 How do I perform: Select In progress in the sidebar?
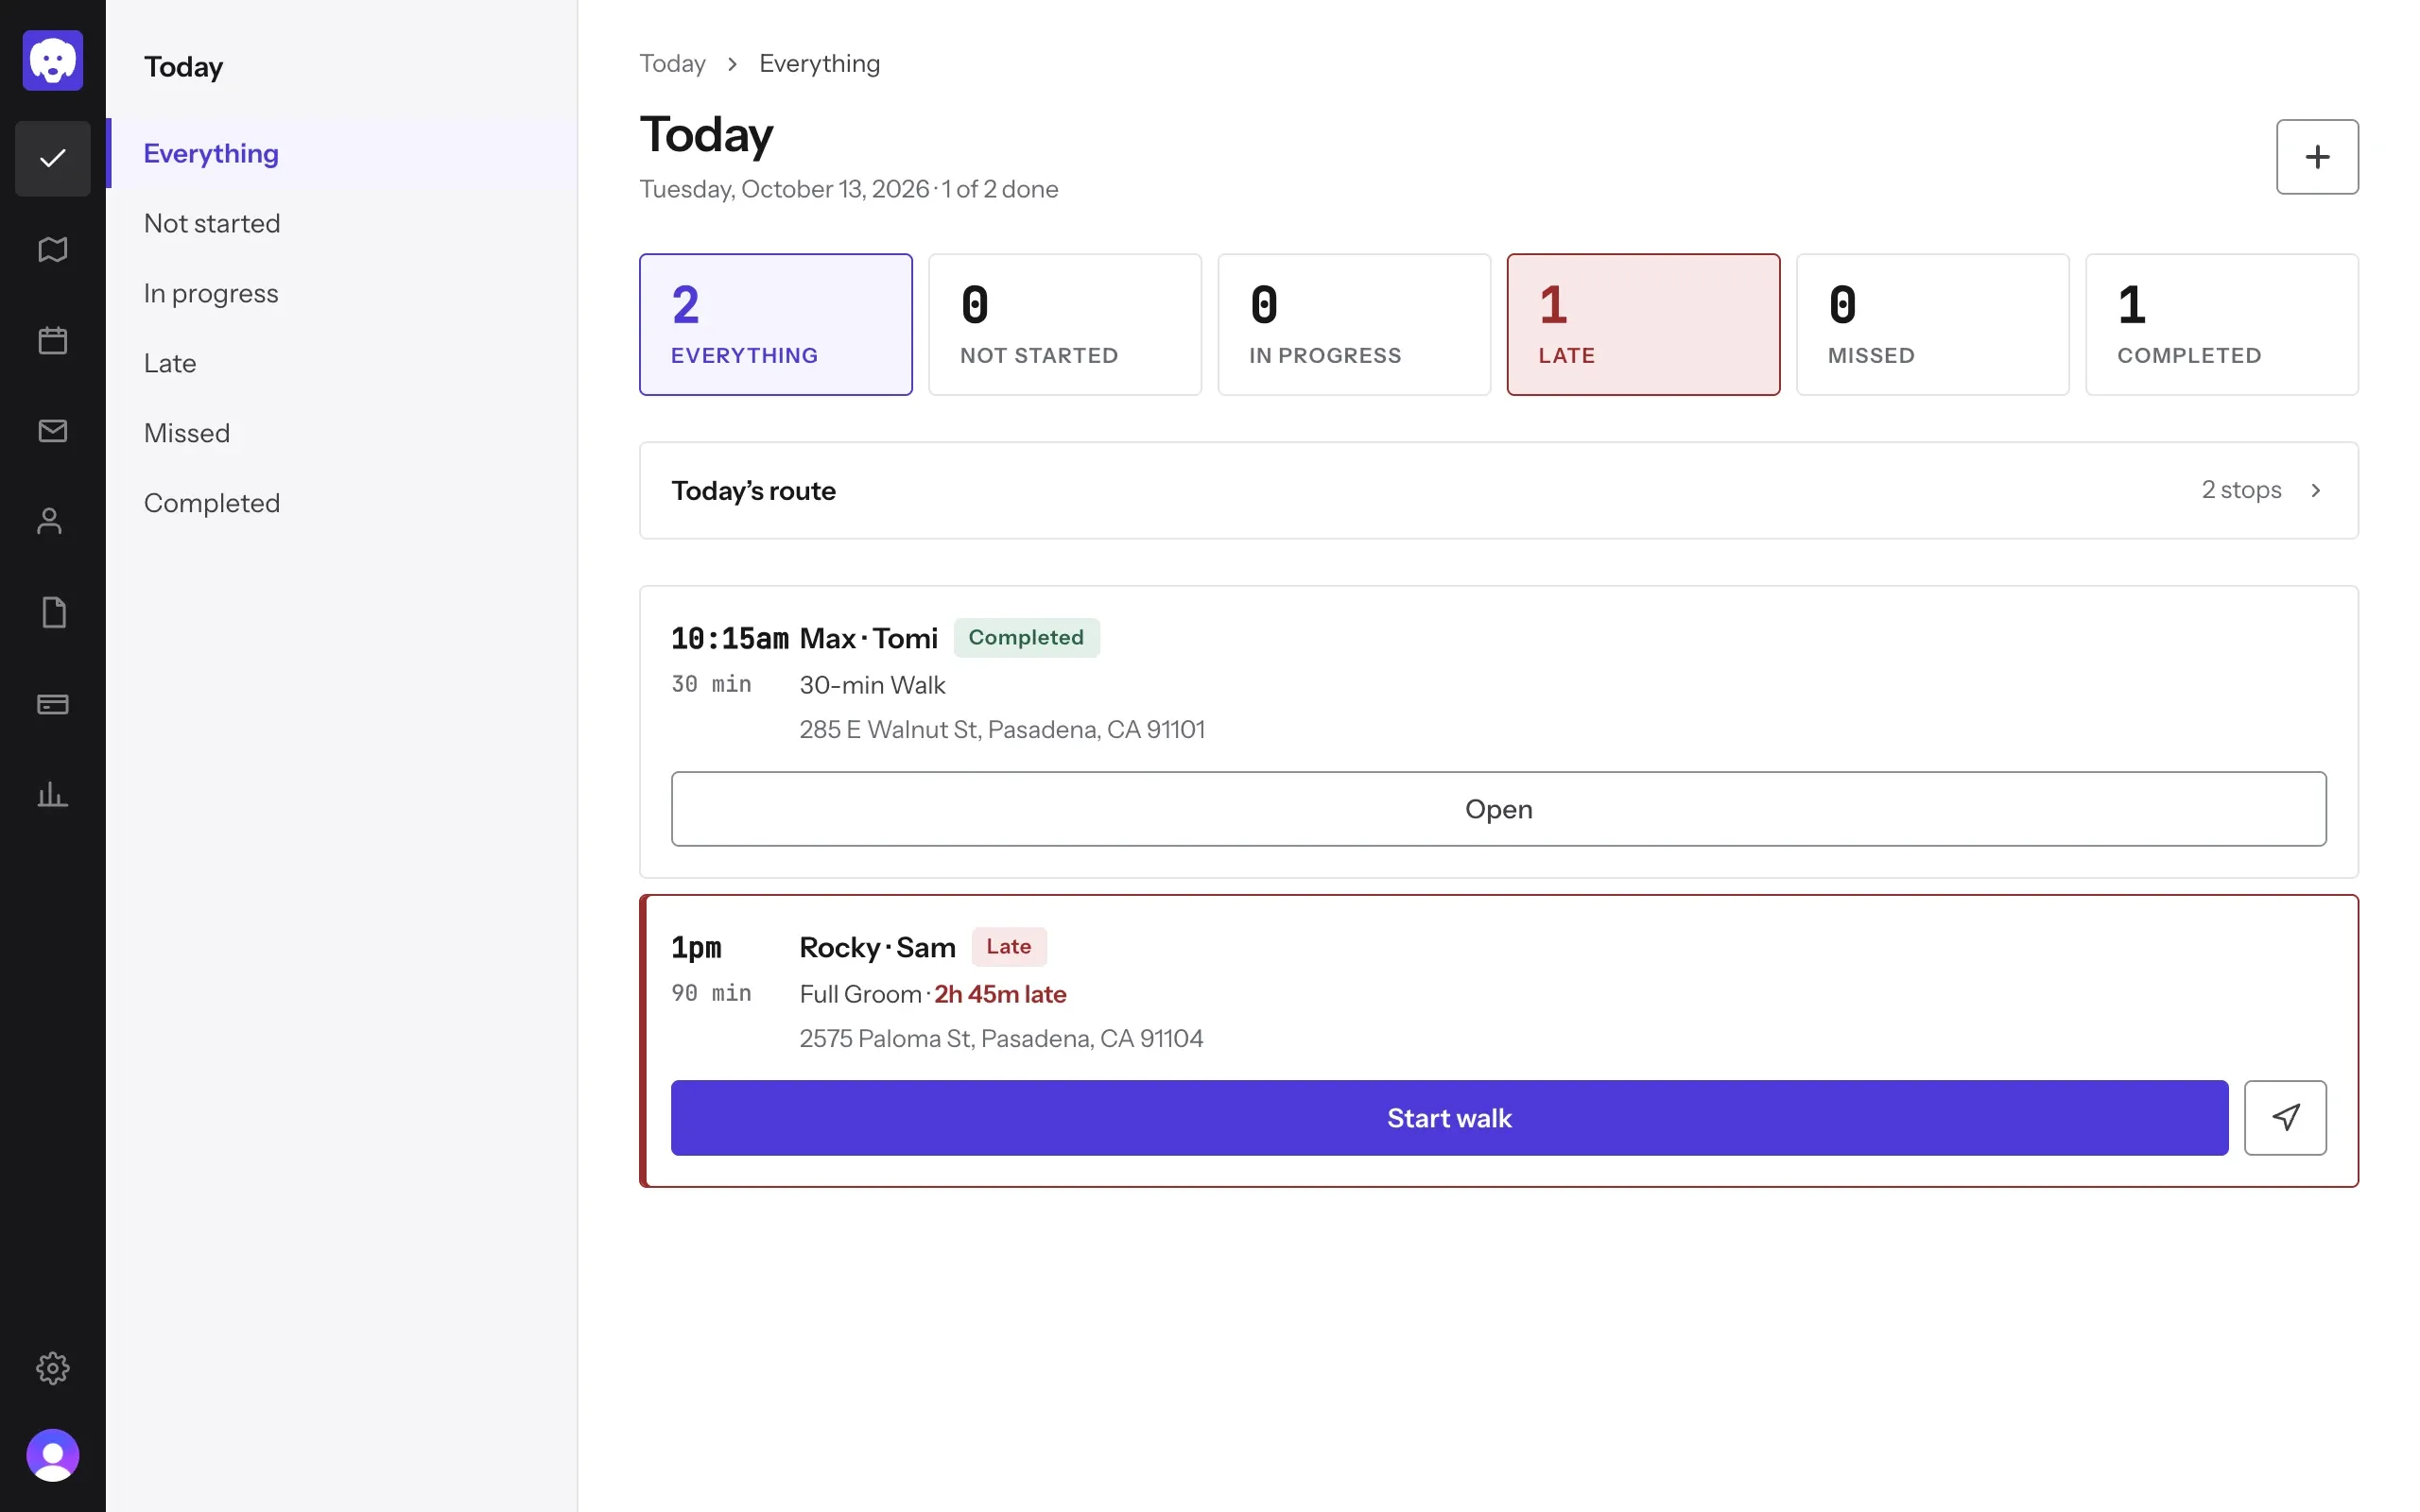[342, 293]
